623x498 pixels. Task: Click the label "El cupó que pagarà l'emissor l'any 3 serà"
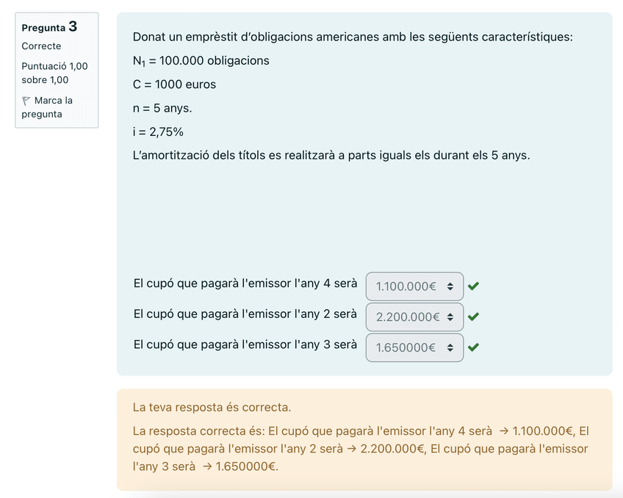pos(245,344)
